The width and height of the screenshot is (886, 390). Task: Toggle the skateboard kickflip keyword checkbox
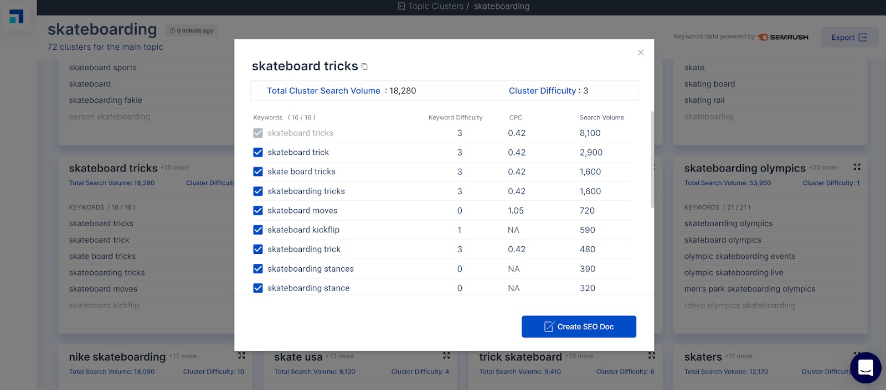tap(258, 230)
